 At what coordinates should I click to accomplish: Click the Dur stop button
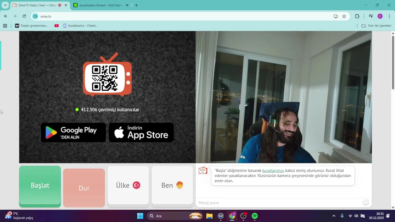(84, 188)
